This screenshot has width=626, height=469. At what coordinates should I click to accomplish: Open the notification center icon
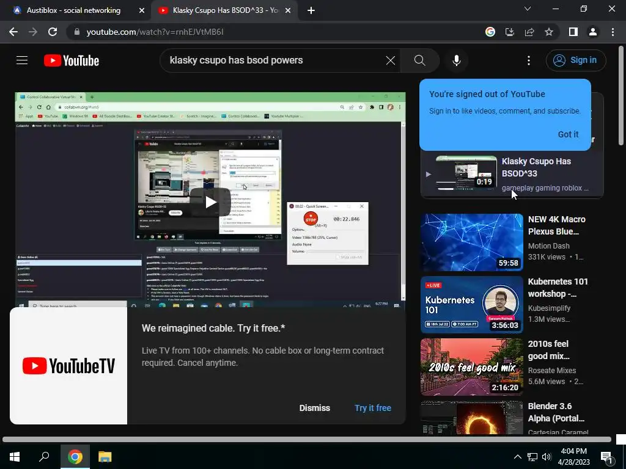(606, 457)
